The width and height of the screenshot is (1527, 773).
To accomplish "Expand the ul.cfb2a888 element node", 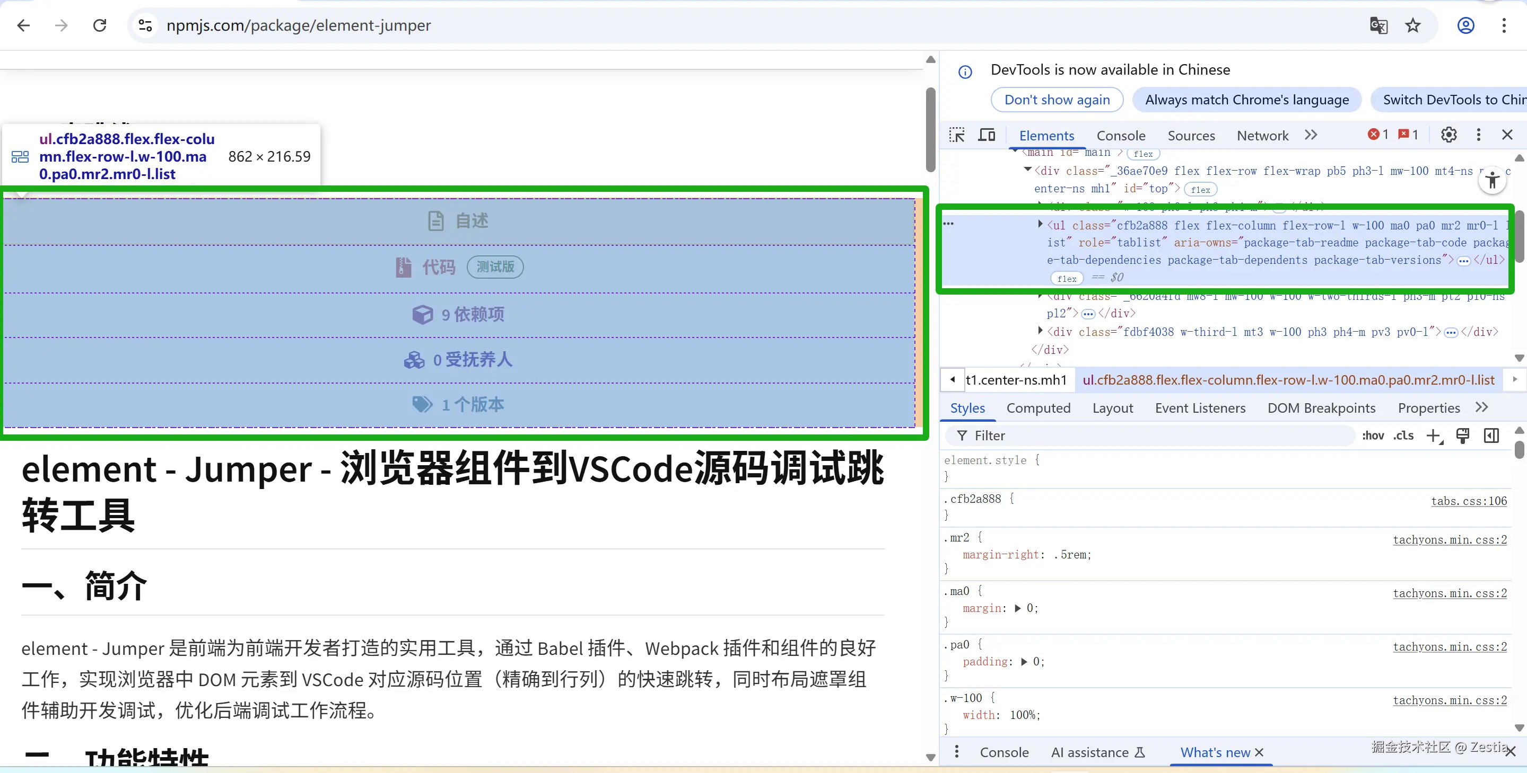I will [1040, 225].
